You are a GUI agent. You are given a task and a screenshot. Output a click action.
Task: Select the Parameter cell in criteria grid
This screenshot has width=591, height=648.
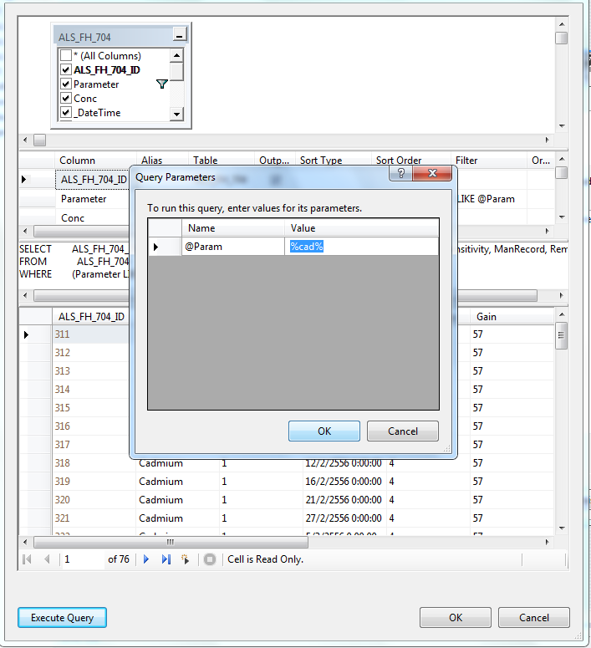click(x=93, y=199)
